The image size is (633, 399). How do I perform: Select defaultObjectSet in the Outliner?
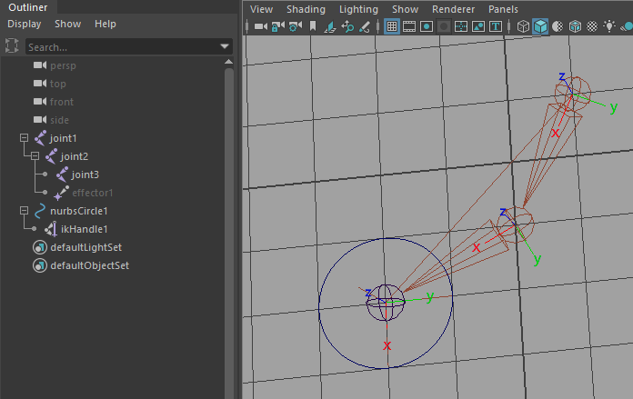90,265
